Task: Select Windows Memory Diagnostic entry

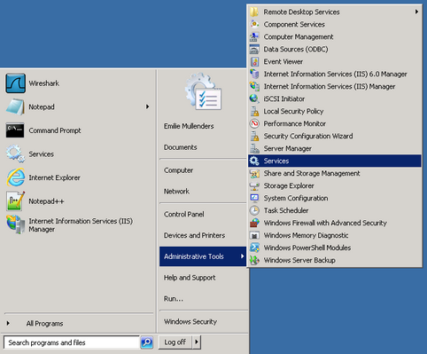Action: coord(335,235)
